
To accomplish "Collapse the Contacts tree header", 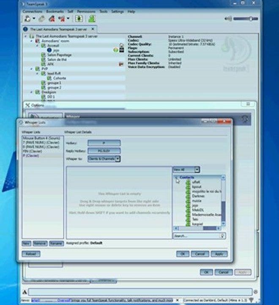I will (176, 177).
